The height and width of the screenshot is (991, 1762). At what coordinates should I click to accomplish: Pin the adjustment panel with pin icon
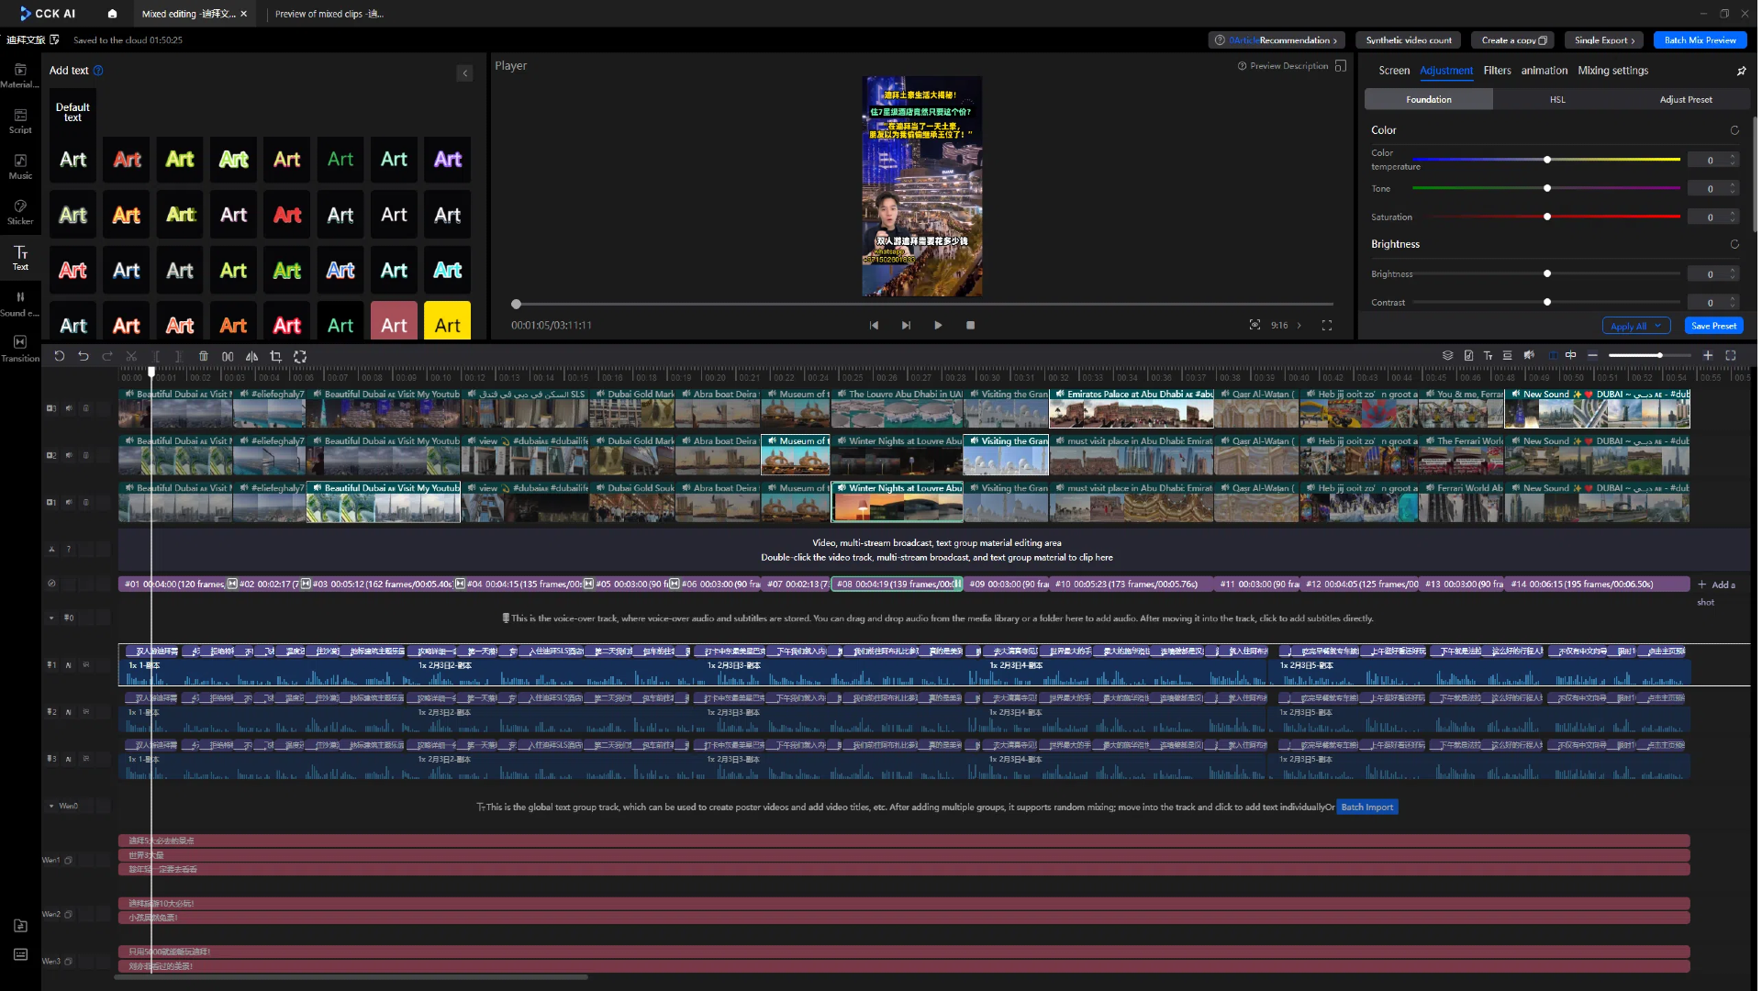click(x=1741, y=71)
